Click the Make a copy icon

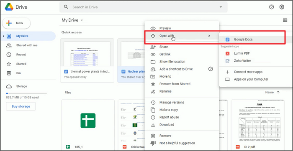click(153, 110)
